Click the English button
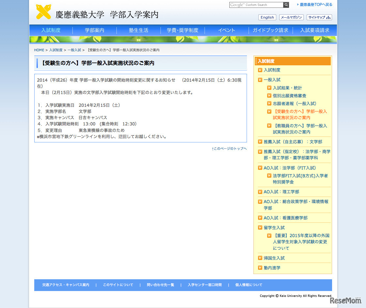 267,17
